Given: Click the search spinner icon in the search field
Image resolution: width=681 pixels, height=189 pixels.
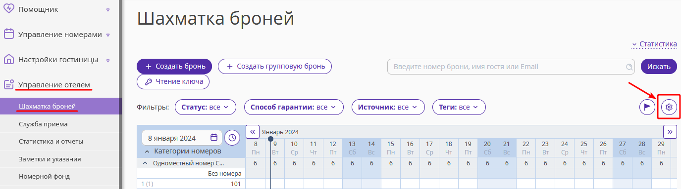Looking at the screenshot, I should pyautogui.click(x=629, y=67).
